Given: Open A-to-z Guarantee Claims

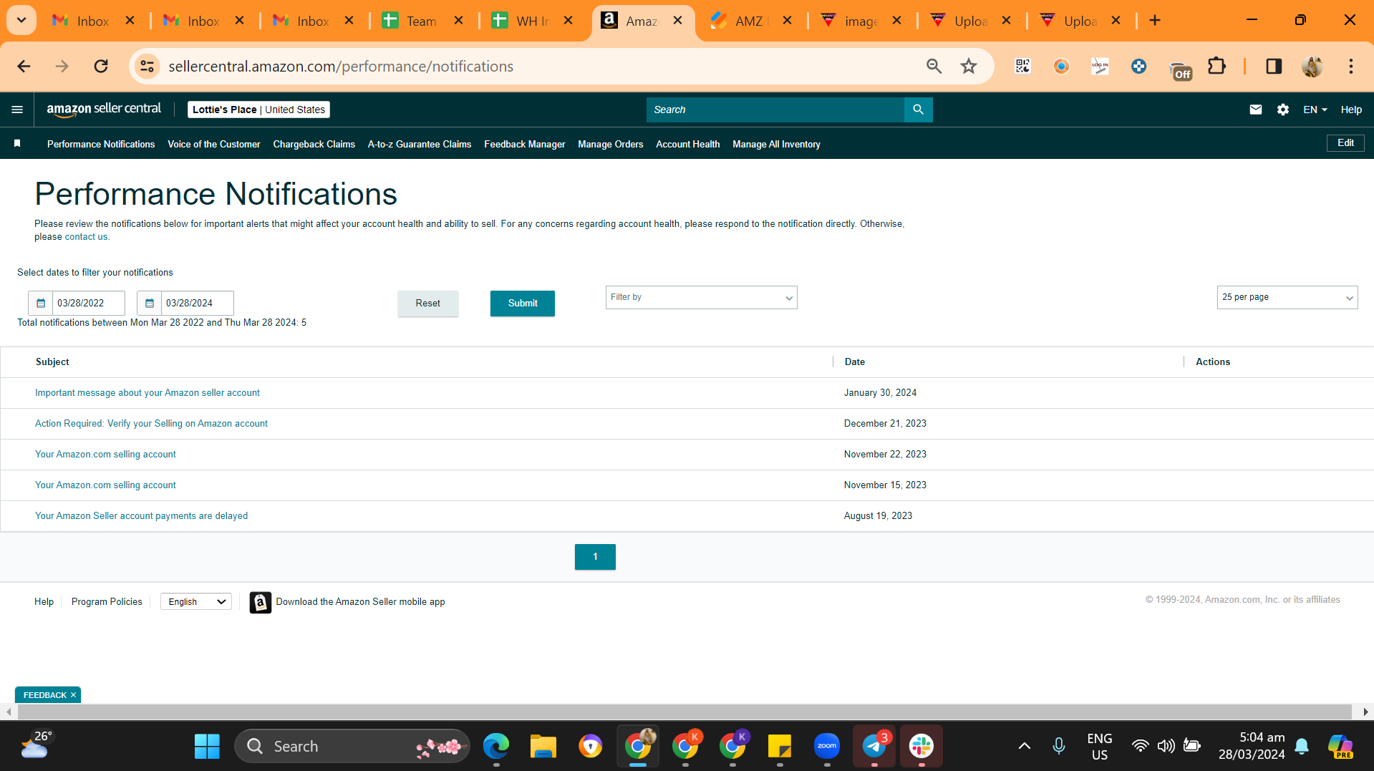Looking at the screenshot, I should tap(420, 145).
